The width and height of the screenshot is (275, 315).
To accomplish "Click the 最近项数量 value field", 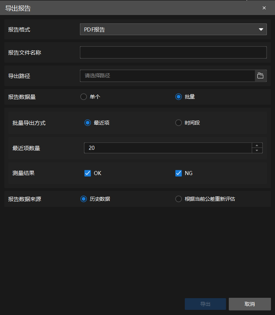I will click(x=168, y=148).
